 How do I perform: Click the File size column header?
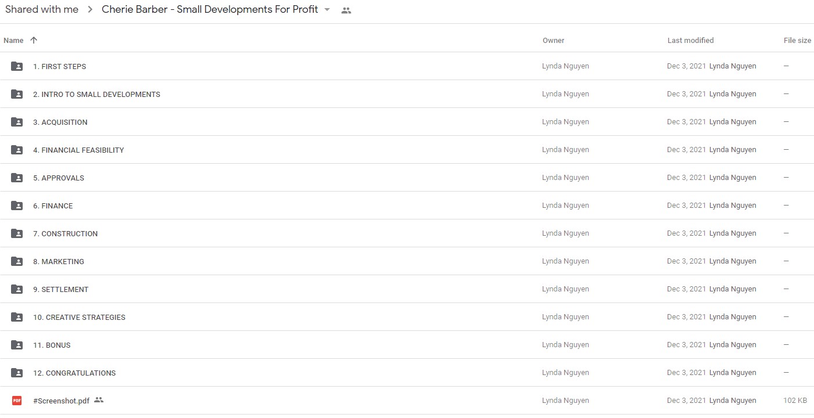[797, 41]
